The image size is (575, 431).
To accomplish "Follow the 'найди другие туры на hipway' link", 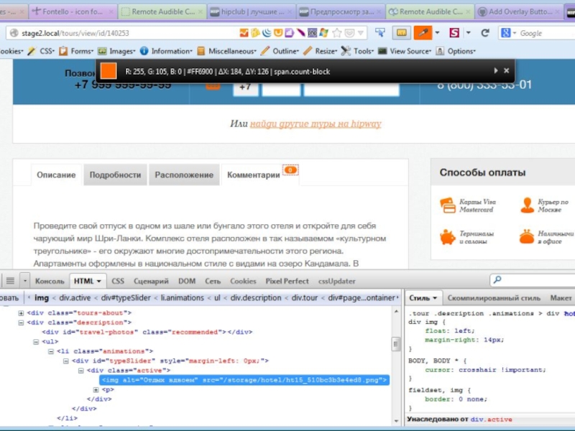I will tap(316, 124).
